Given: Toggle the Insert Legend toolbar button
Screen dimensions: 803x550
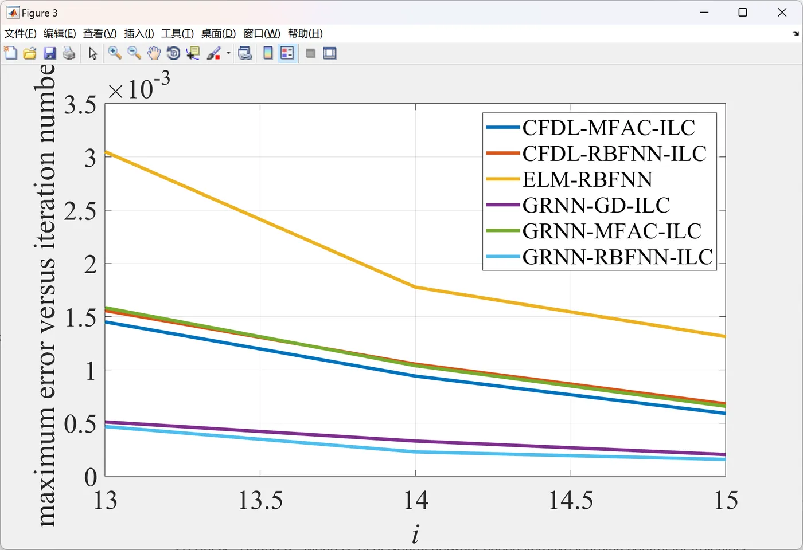Looking at the screenshot, I should point(287,53).
